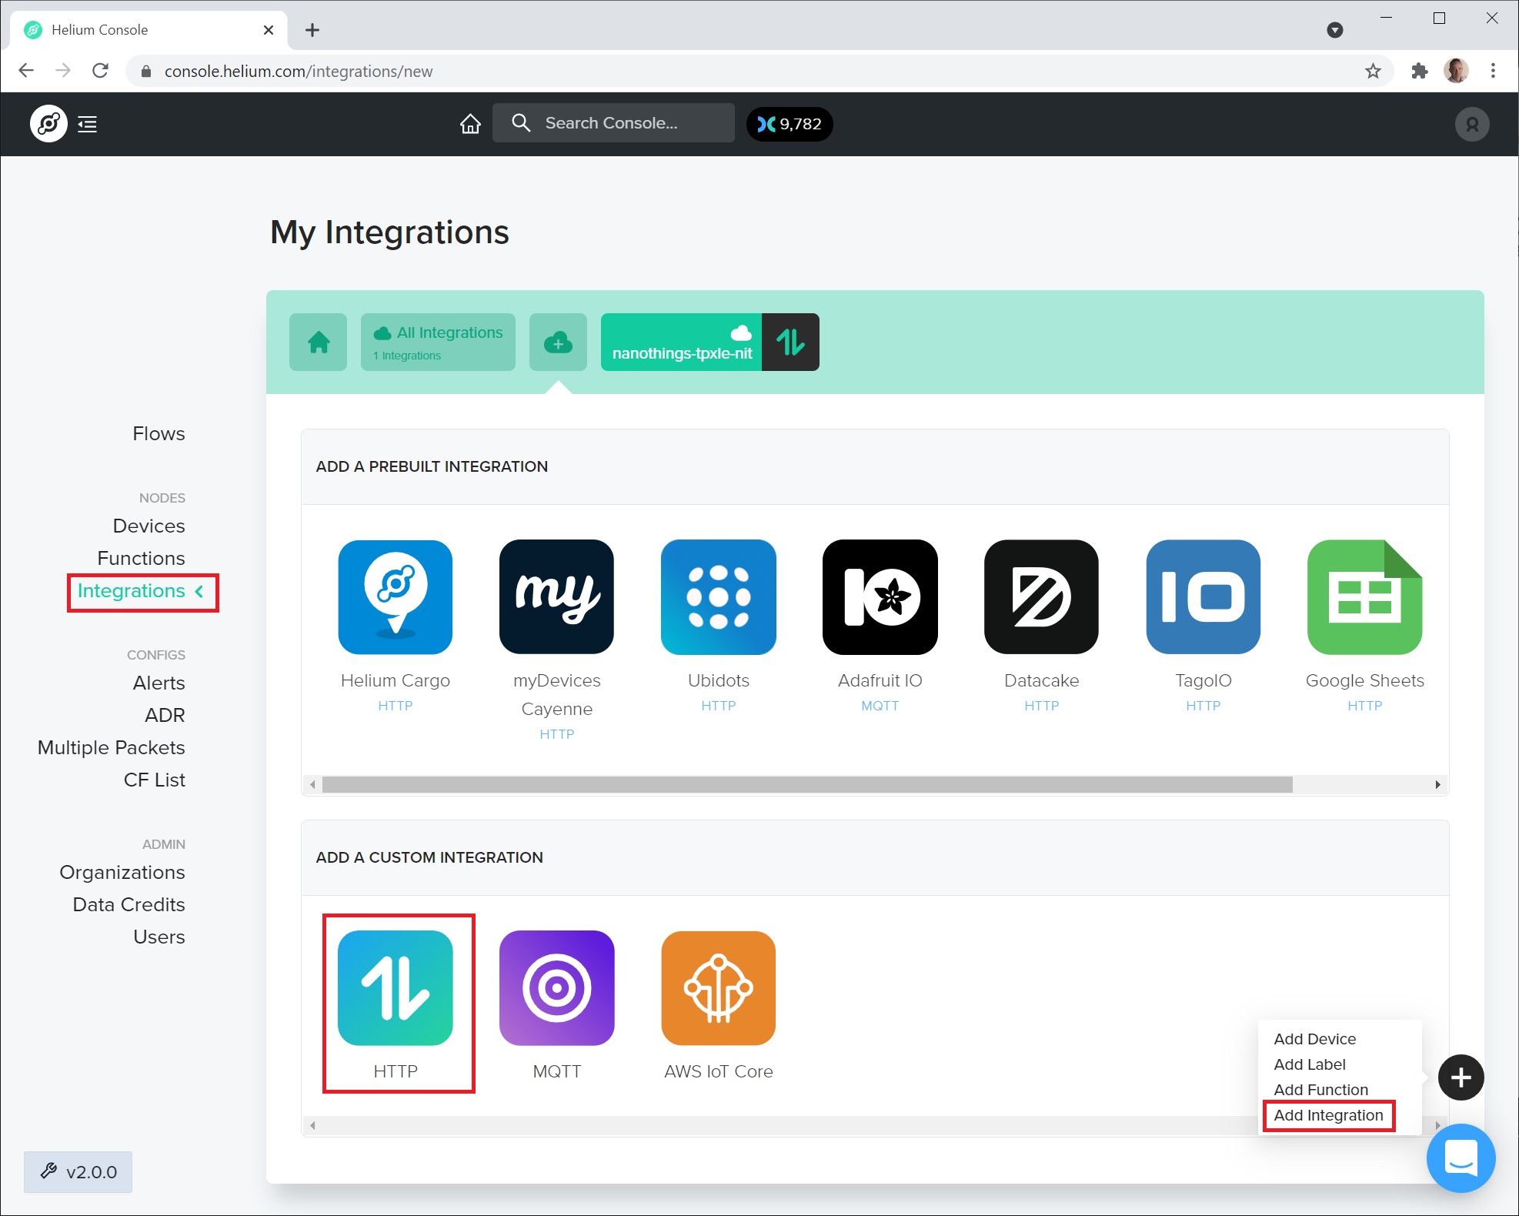The image size is (1519, 1216).
Task: Expand the All Integrations dropdown tab
Action: (x=439, y=342)
